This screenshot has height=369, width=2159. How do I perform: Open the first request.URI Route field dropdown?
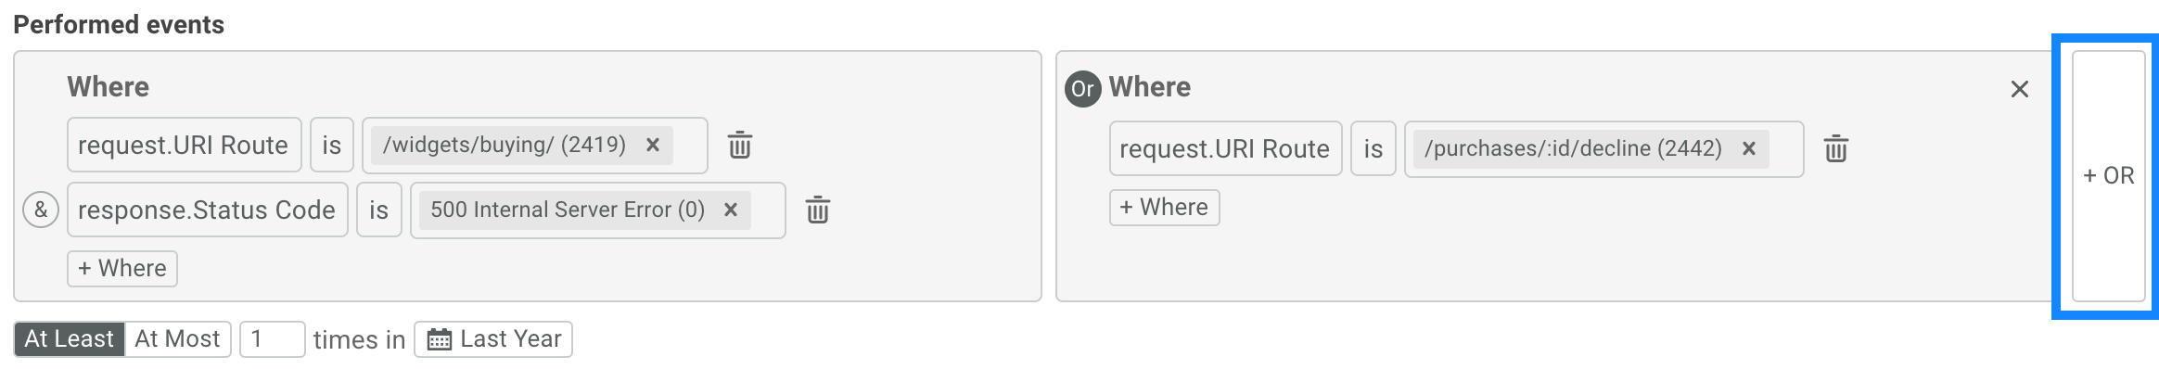click(185, 145)
